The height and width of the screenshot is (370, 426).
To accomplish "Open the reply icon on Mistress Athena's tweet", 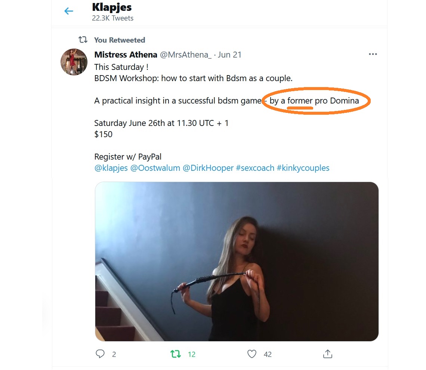I will point(100,354).
